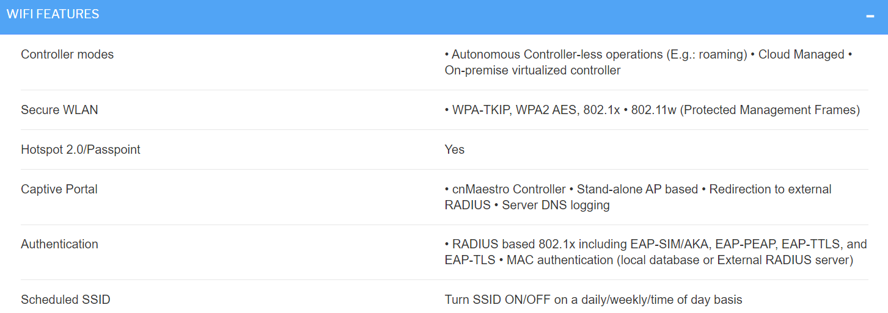888x313 pixels.
Task: Click the Scheduled SSID label
Action: 65,300
